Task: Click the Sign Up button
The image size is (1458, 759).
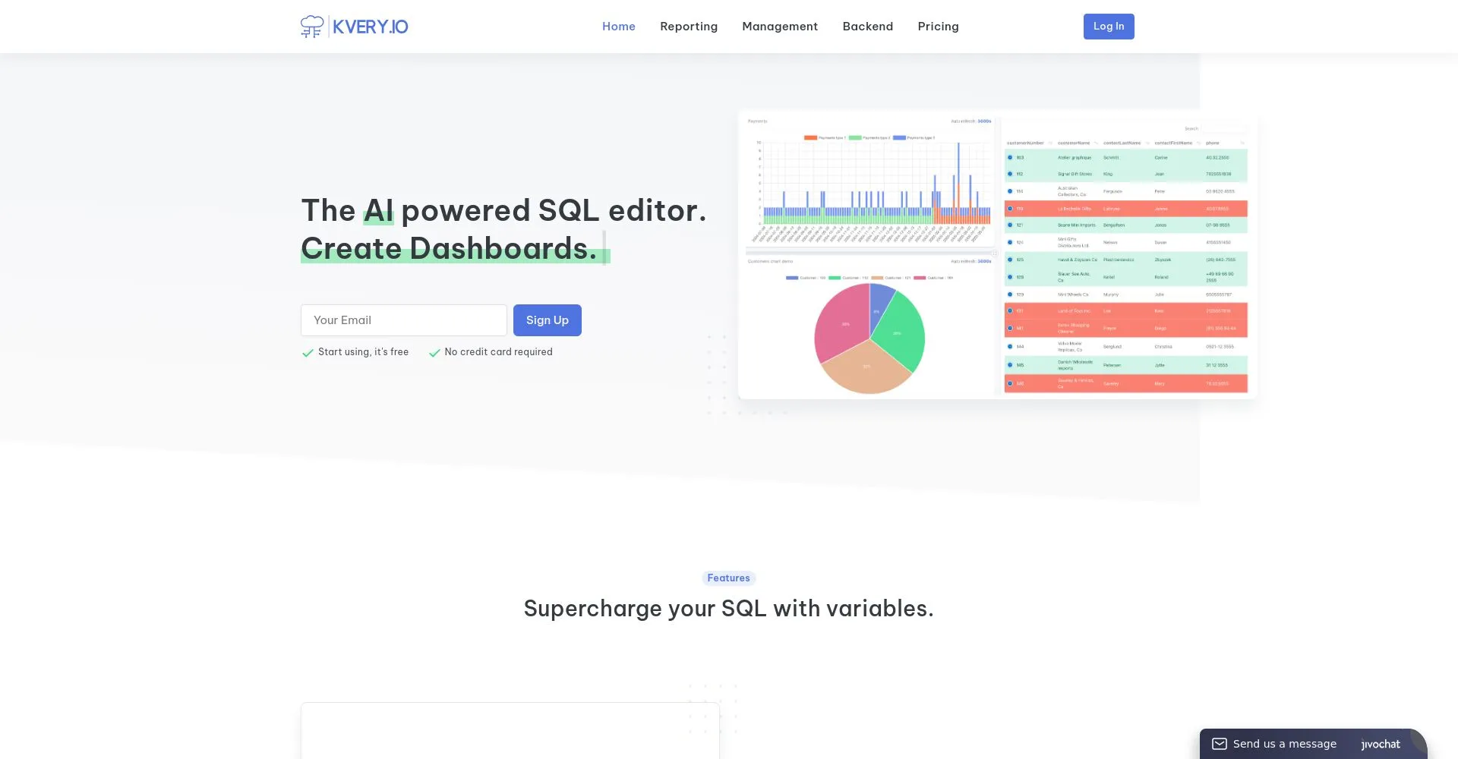Action: click(547, 320)
